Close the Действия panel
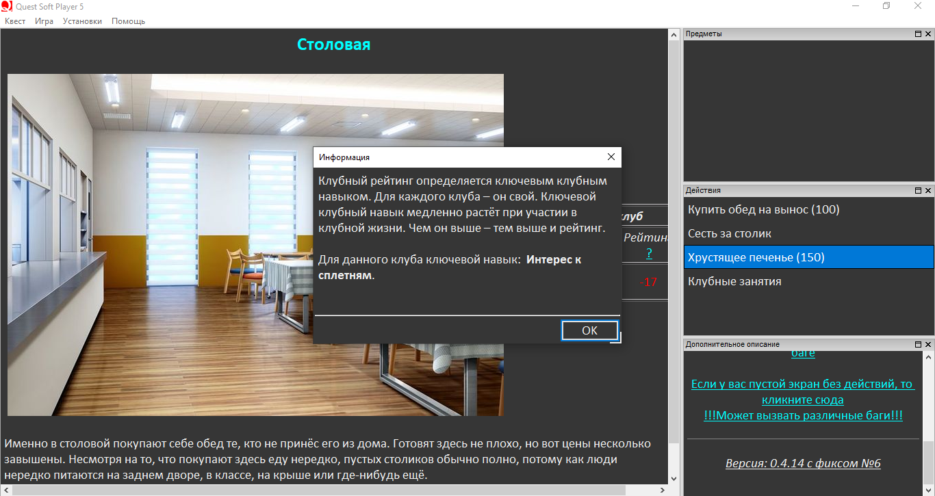The height and width of the screenshot is (496, 935). coord(927,191)
